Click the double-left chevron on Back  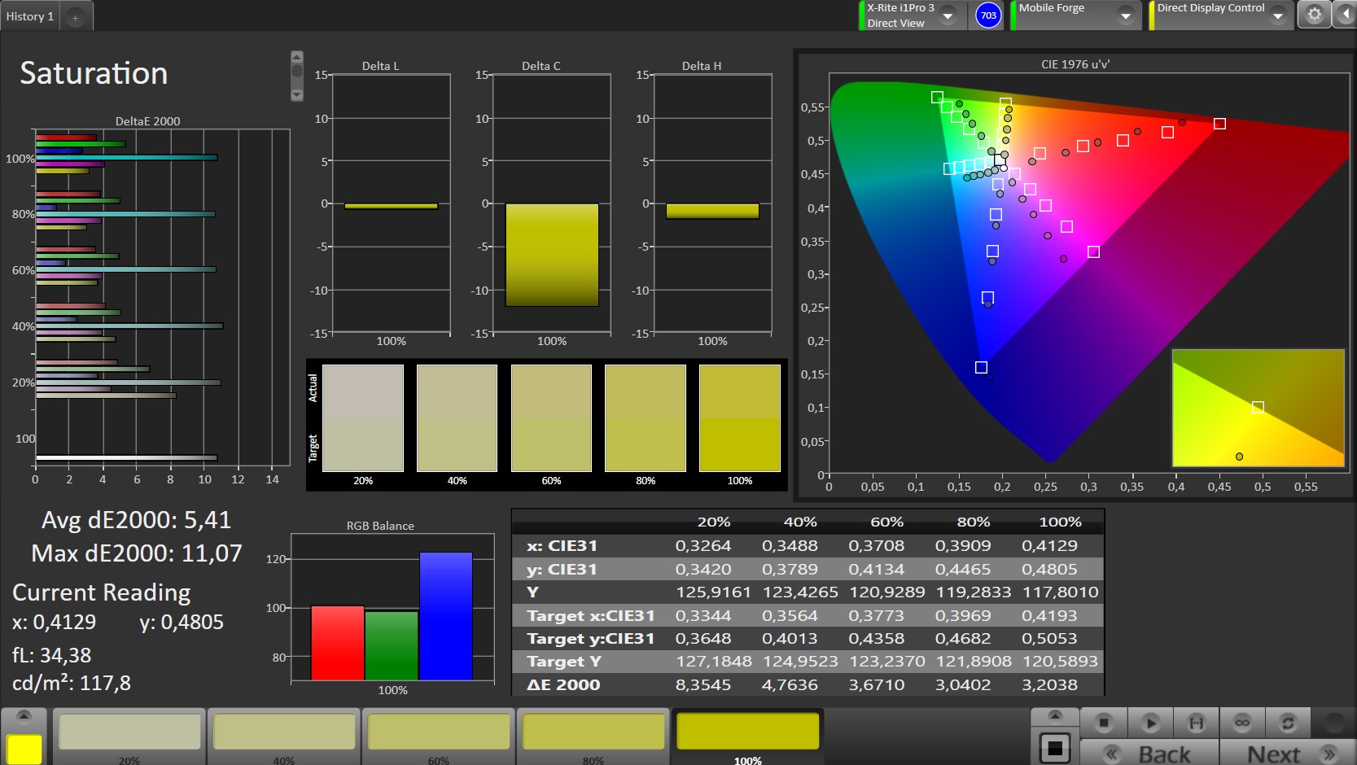coord(1111,754)
